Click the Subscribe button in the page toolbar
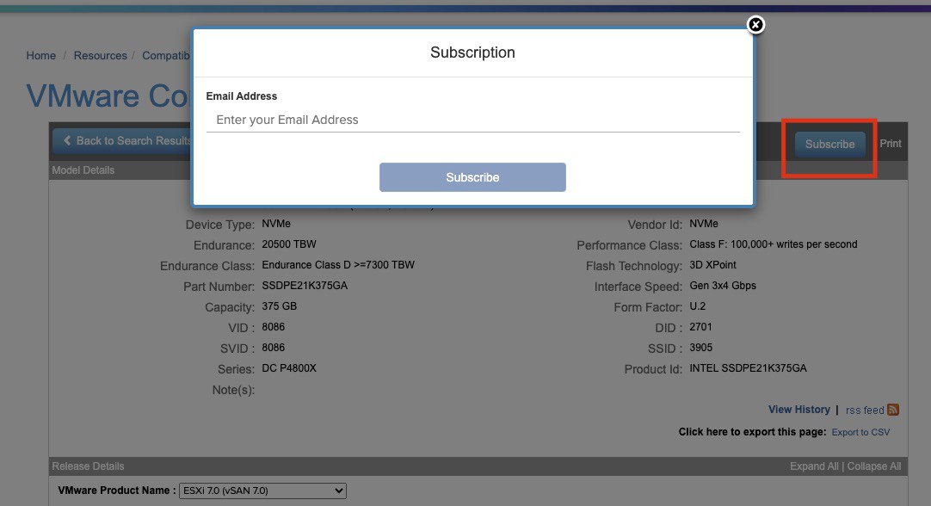The height and width of the screenshot is (506, 931). click(829, 145)
